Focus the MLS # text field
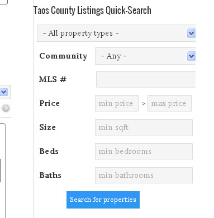 click(146, 79)
